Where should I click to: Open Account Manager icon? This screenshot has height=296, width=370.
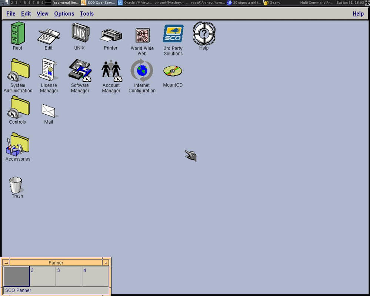(x=111, y=71)
